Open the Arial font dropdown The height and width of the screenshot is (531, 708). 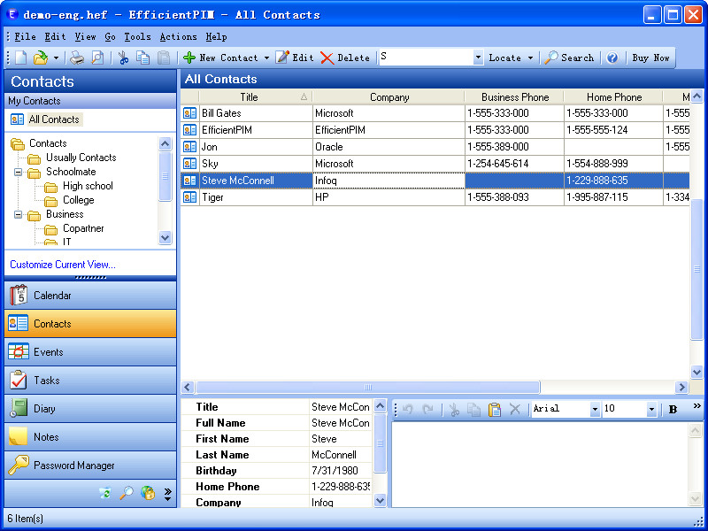[595, 409]
